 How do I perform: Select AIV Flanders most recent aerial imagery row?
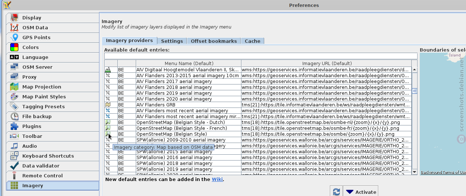point(258,110)
